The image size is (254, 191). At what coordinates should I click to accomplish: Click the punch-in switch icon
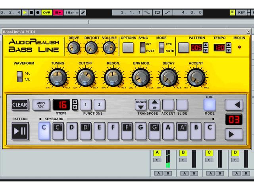point(147,12)
